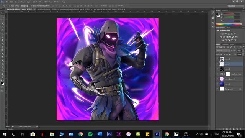245x138 pixels.
Task: Select the Horizontal Type tool
Action: 2,64
